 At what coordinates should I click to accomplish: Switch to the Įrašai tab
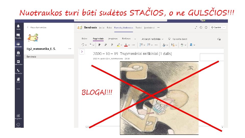point(102,28)
